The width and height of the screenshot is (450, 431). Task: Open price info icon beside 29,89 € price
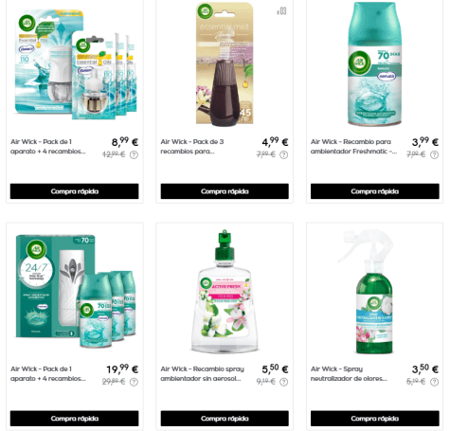point(134,382)
